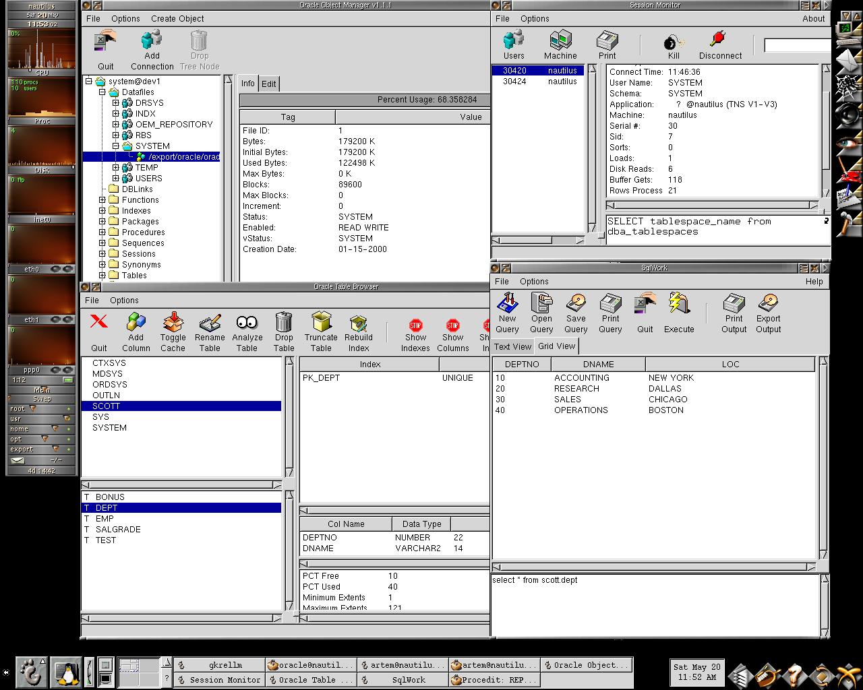The image size is (863, 690).
Task: Expand the RBS tablespace node
Action: tap(115, 135)
